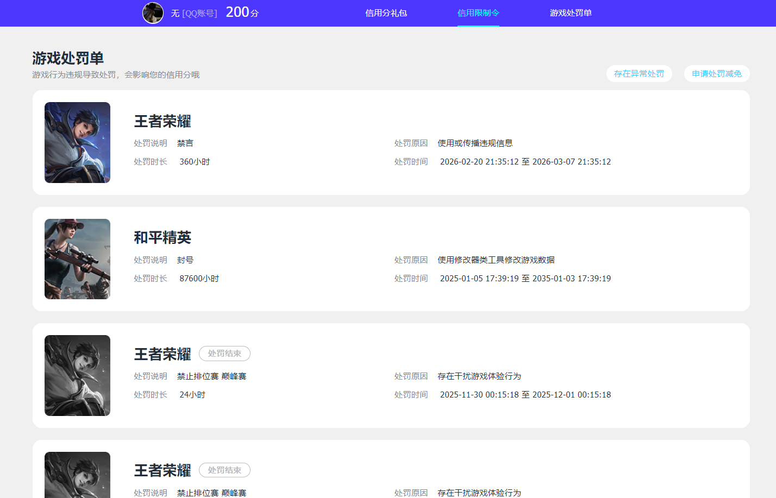Click the 禁言 punishment description
The width and height of the screenshot is (776, 498).
point(185,143)
